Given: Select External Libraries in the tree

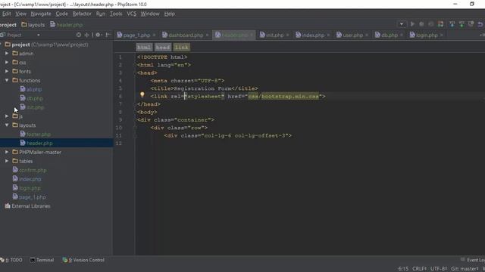Looking at the screenshot, I should point(30,206).
